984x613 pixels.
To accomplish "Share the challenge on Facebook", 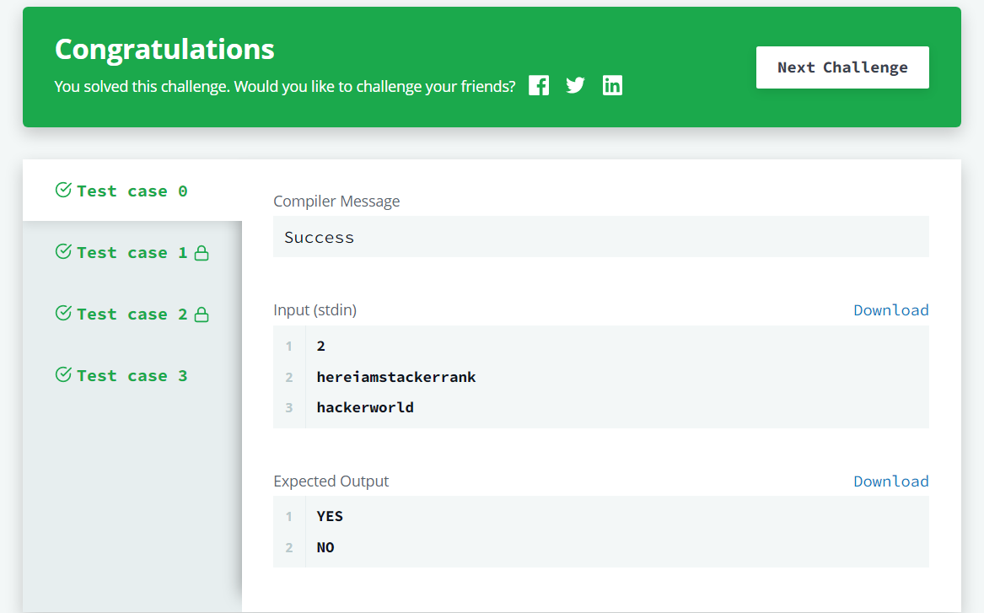I will [x=539, y=85].
